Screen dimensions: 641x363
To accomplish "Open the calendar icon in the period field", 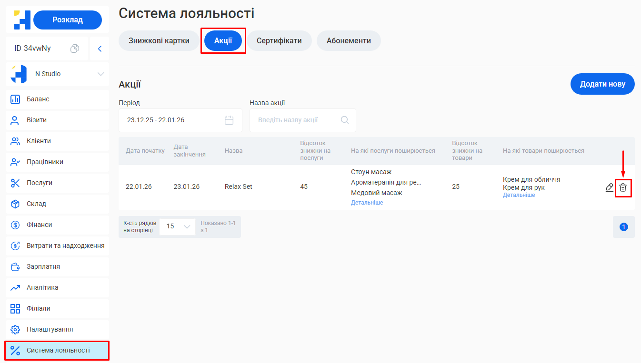I will [230, 120].
